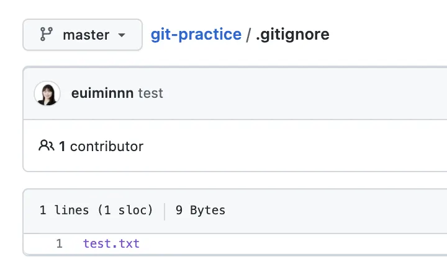The width and height of the screenshot is (447, 270).
Task: Click the word "contributor"
Action: (x=106, y=147)
